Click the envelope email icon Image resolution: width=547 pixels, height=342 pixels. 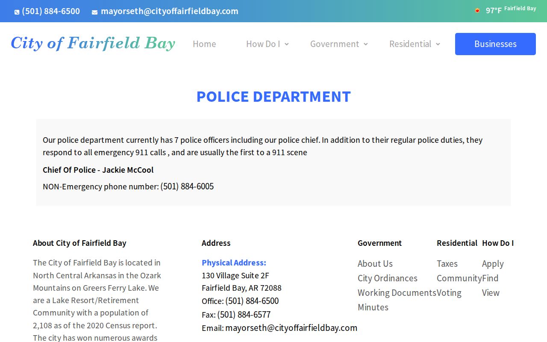(x=94, y=12)
